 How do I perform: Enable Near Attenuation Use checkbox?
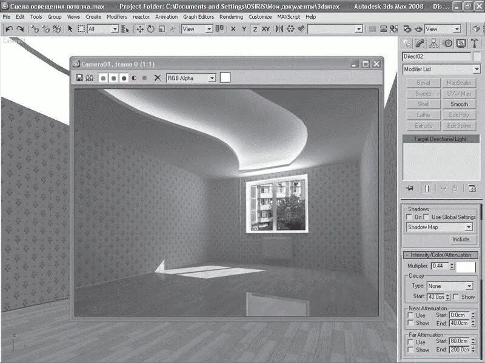point(411,315)
